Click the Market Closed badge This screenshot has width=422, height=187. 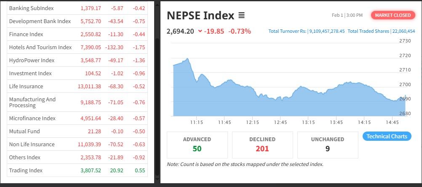393,15
